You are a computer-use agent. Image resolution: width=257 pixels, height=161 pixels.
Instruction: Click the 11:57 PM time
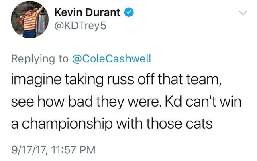(x=72, y=150)
